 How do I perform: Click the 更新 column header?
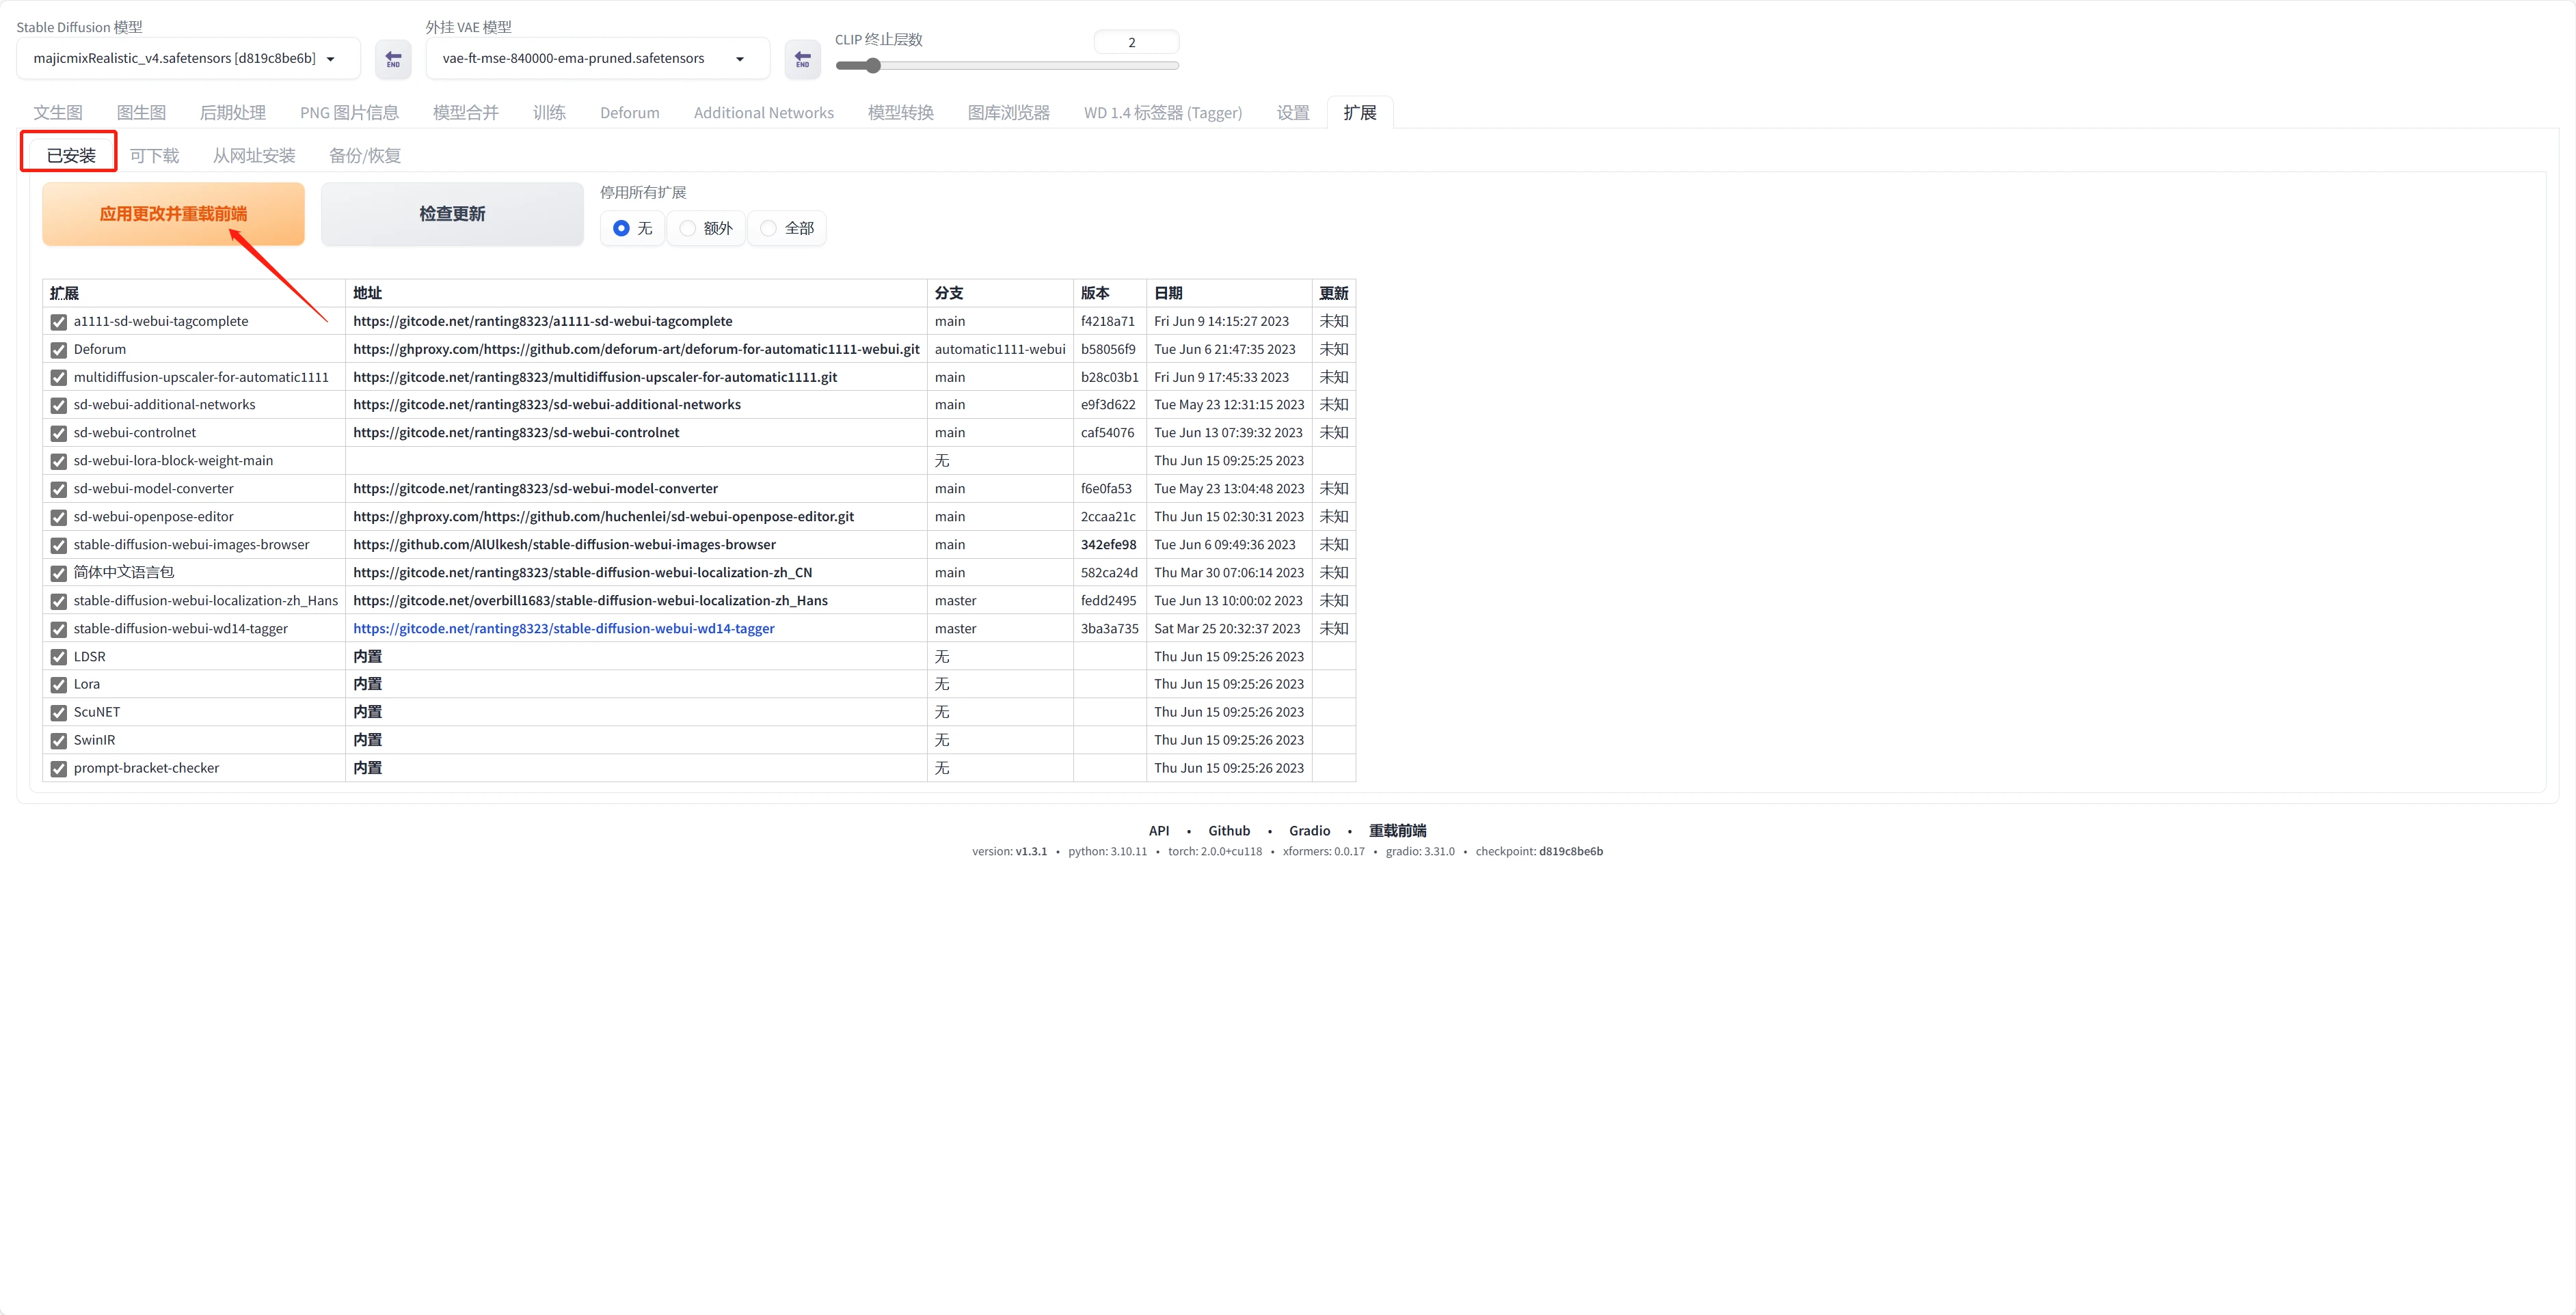point(1333,293)
